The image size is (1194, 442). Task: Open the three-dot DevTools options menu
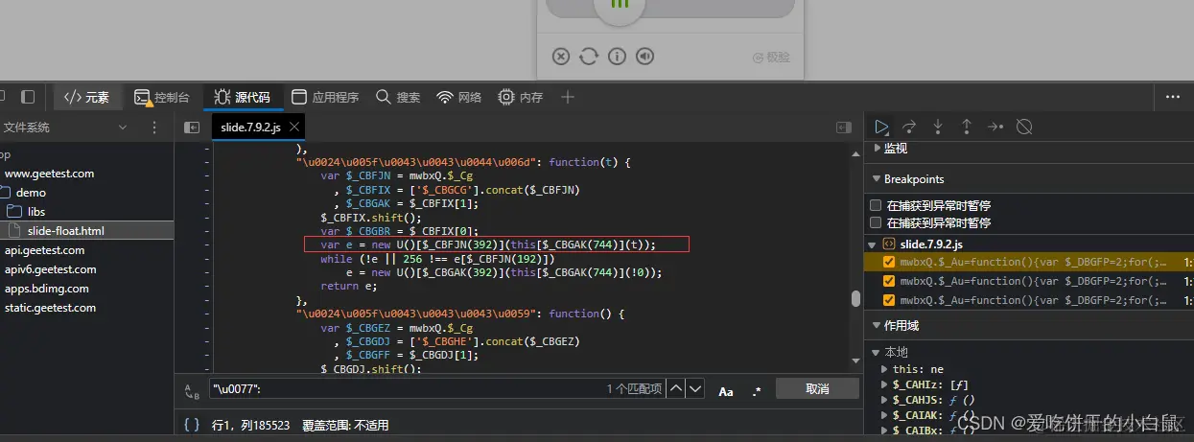[x=1173, y=97]
